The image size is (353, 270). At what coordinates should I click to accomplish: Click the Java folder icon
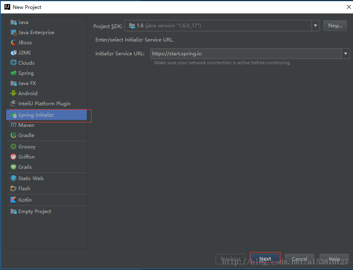coord(13,22)
